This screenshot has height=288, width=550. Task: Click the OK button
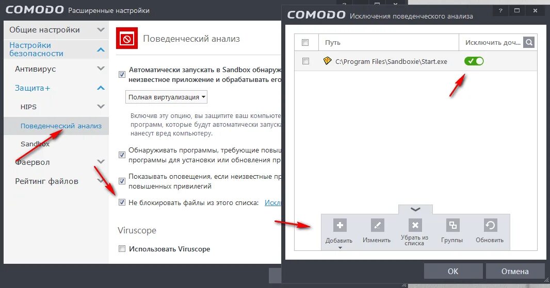click(453, 271)
